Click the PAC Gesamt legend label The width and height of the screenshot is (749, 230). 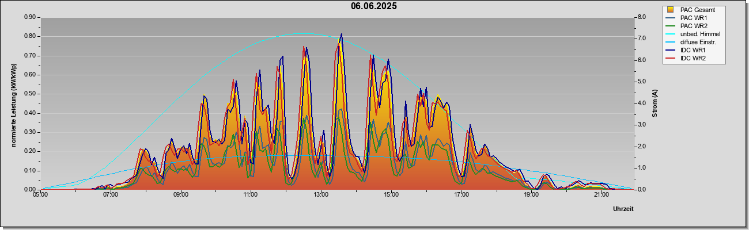pos(698,10)
